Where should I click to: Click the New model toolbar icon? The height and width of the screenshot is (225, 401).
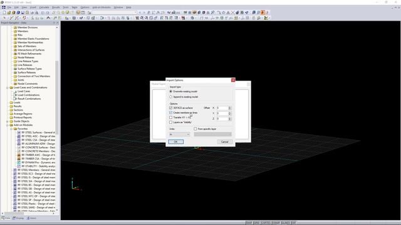click(x=4, y=12)
